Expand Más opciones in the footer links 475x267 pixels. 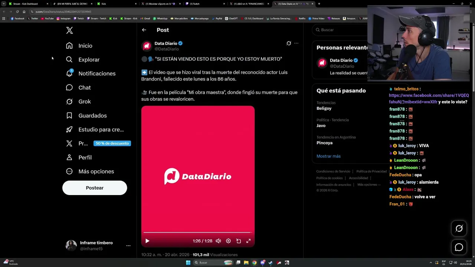pyautogui.click(x=369, y=185)
